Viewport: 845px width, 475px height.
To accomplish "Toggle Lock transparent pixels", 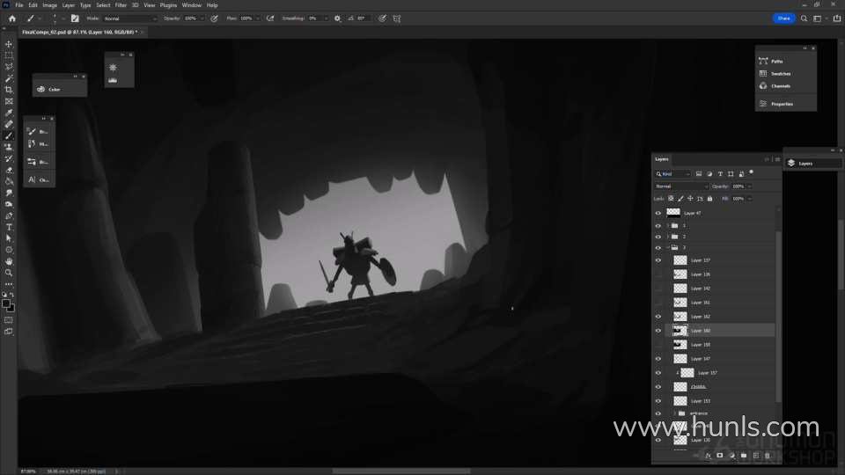I will [x=671, y=199].
